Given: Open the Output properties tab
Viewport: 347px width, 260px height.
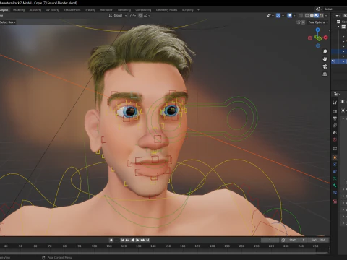Looking at the screenshot, I should point(335,118).
